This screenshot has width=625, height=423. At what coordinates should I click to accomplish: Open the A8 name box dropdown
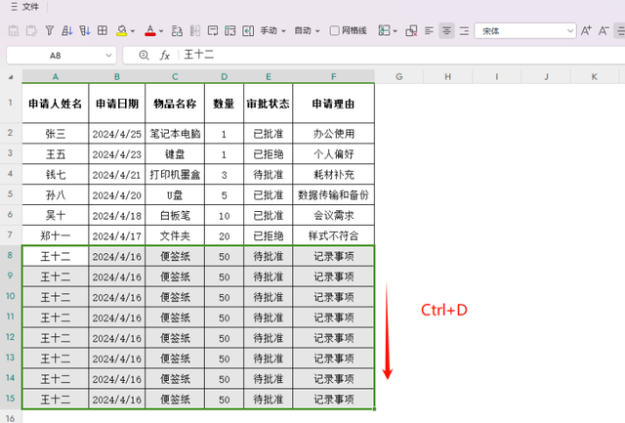pyautogui.click(x=108, y=56)
